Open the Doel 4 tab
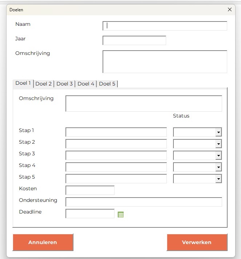Viewport: 241px width, 259px height. point(86,84)
